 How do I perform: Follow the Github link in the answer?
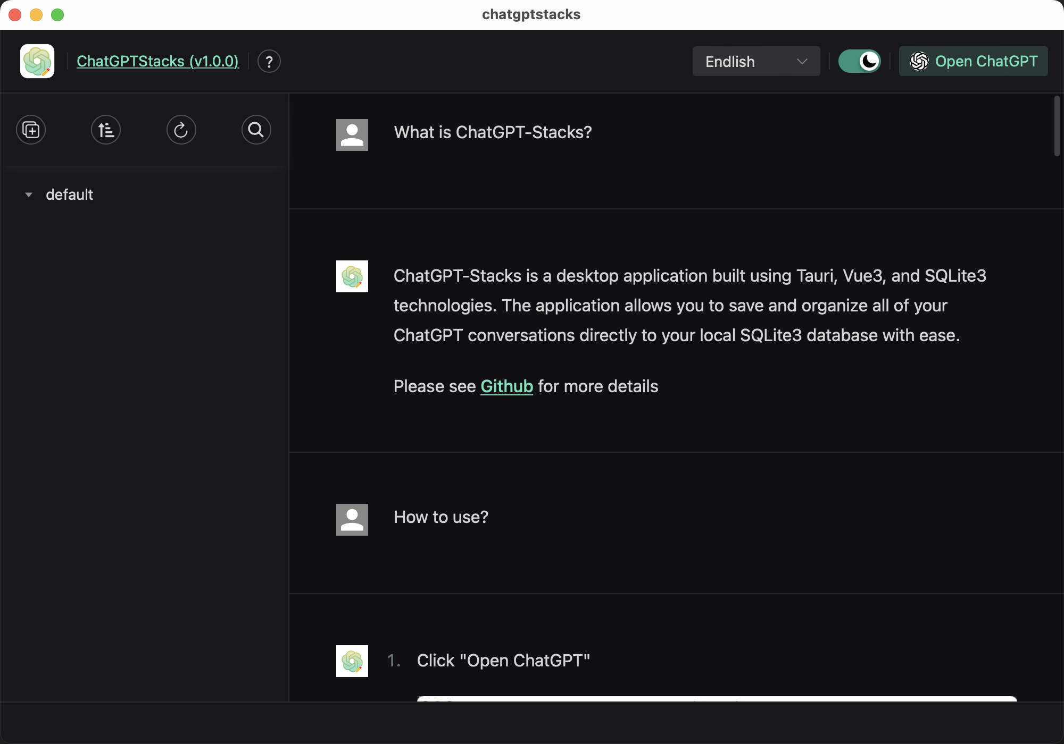tap(506, 386)
